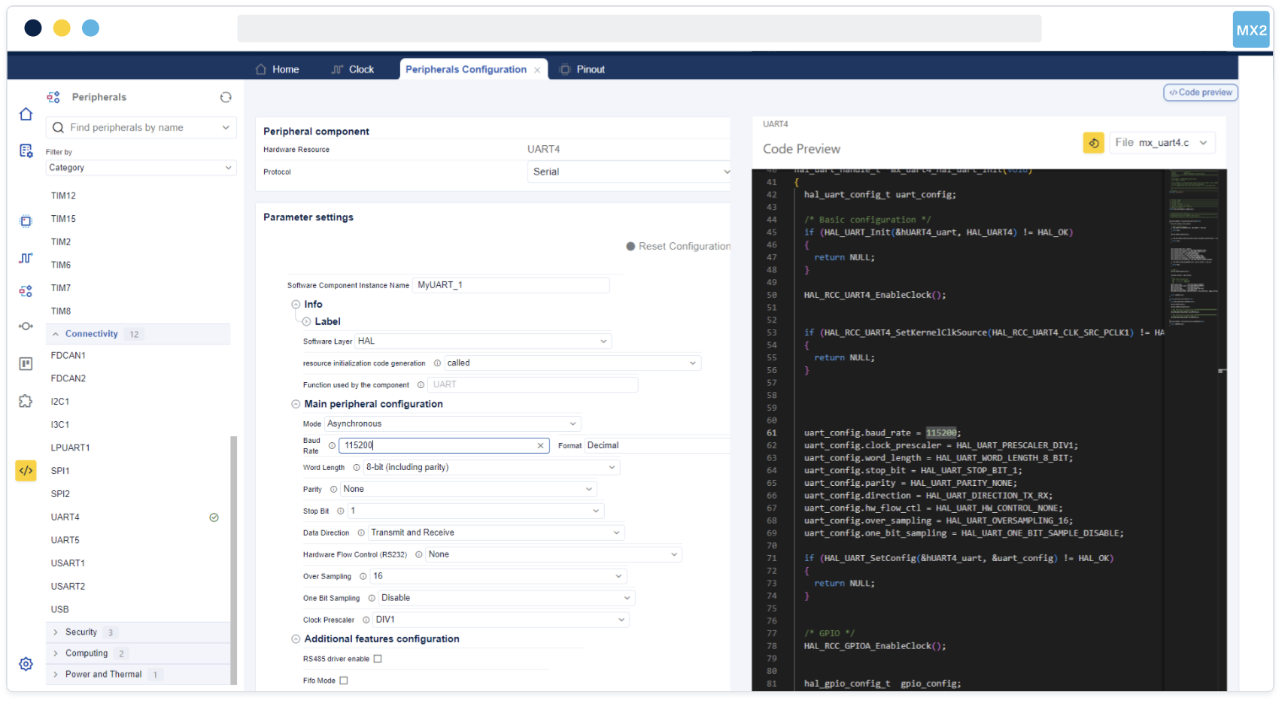
Task: Open the Parity dropdown
Action: 468,490
